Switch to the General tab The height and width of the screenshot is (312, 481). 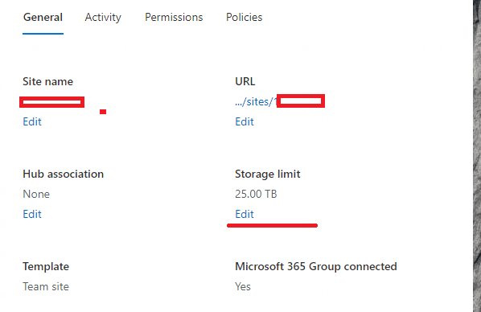pyautogui.click(x=43, y=17)
